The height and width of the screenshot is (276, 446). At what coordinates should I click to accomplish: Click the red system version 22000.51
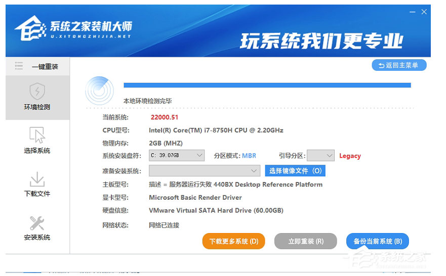[x=165, y=117]
